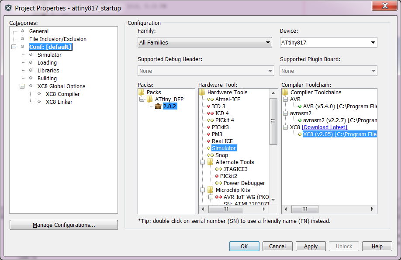
Task: Close the Project Properties dialog
Action: click(x=384, y=6)
